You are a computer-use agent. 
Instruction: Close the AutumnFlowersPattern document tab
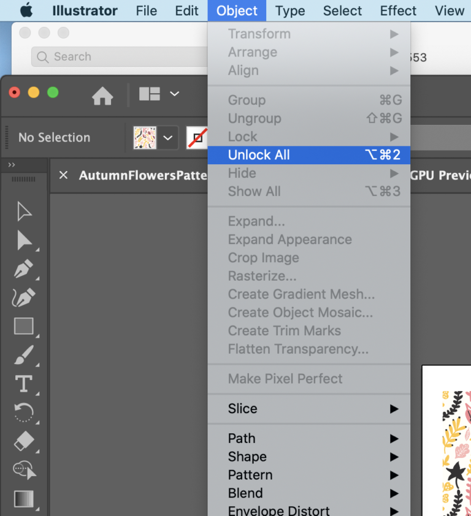(65, 175)
